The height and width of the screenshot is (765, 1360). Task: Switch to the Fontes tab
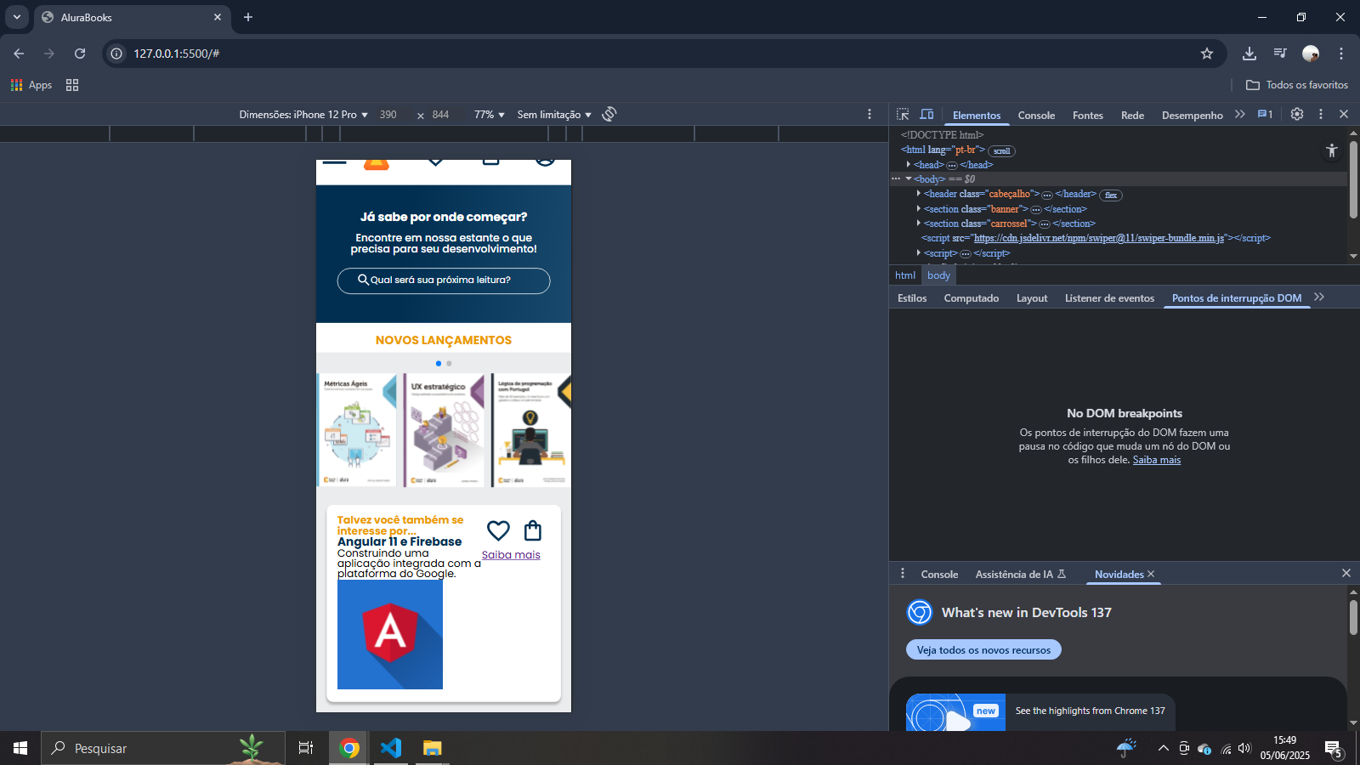tap(1088, 116)
